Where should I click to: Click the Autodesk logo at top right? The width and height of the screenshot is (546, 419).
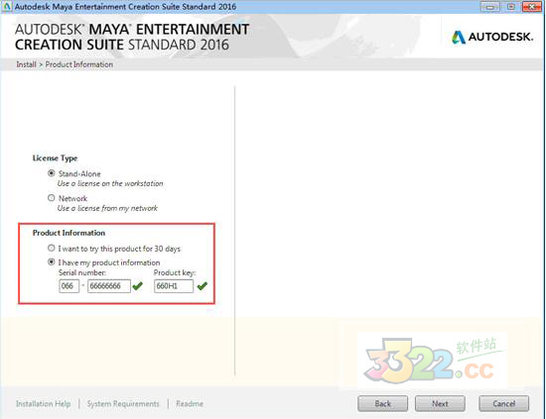492,37
